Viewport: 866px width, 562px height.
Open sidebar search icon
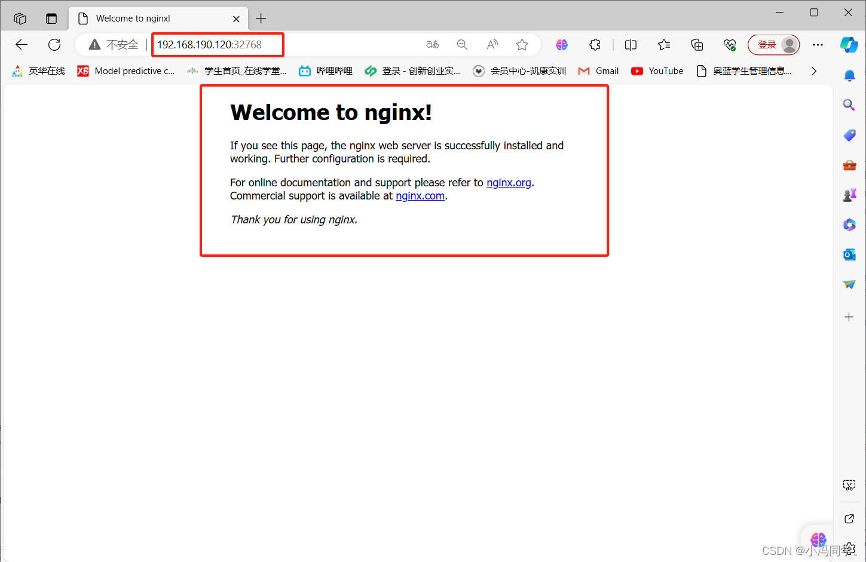[x=849, y=105]
